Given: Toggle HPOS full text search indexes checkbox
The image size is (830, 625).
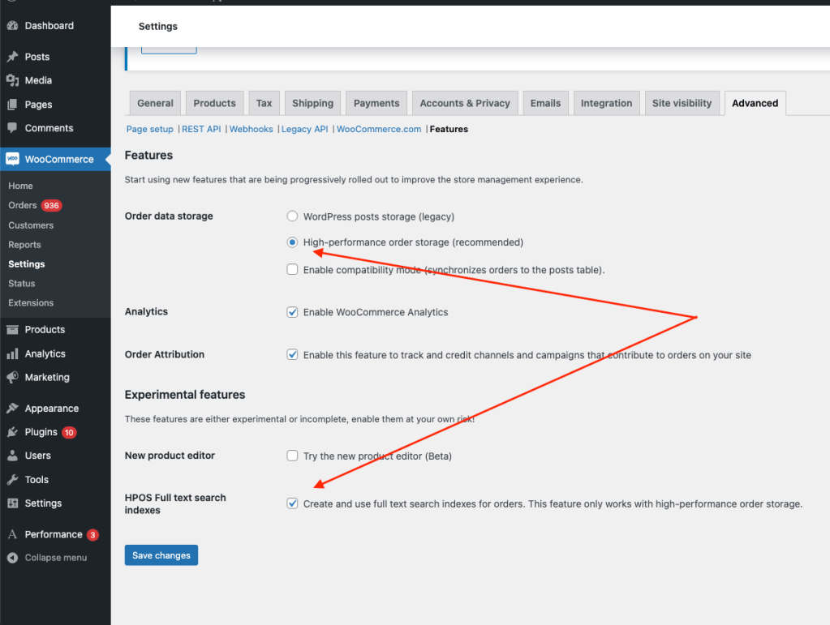Looking at the screenshot, I should click(292, 503).
